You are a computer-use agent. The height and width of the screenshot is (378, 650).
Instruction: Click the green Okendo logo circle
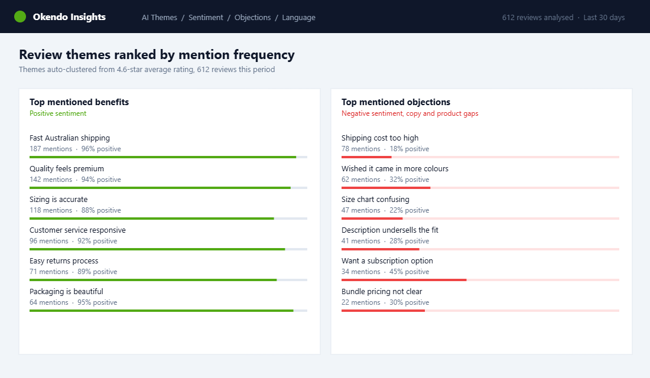pos(20,17)
